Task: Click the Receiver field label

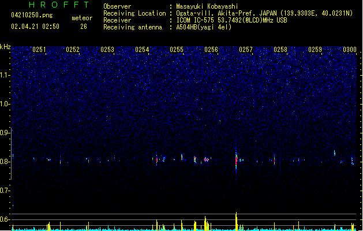Action: [x=117, y=20]
